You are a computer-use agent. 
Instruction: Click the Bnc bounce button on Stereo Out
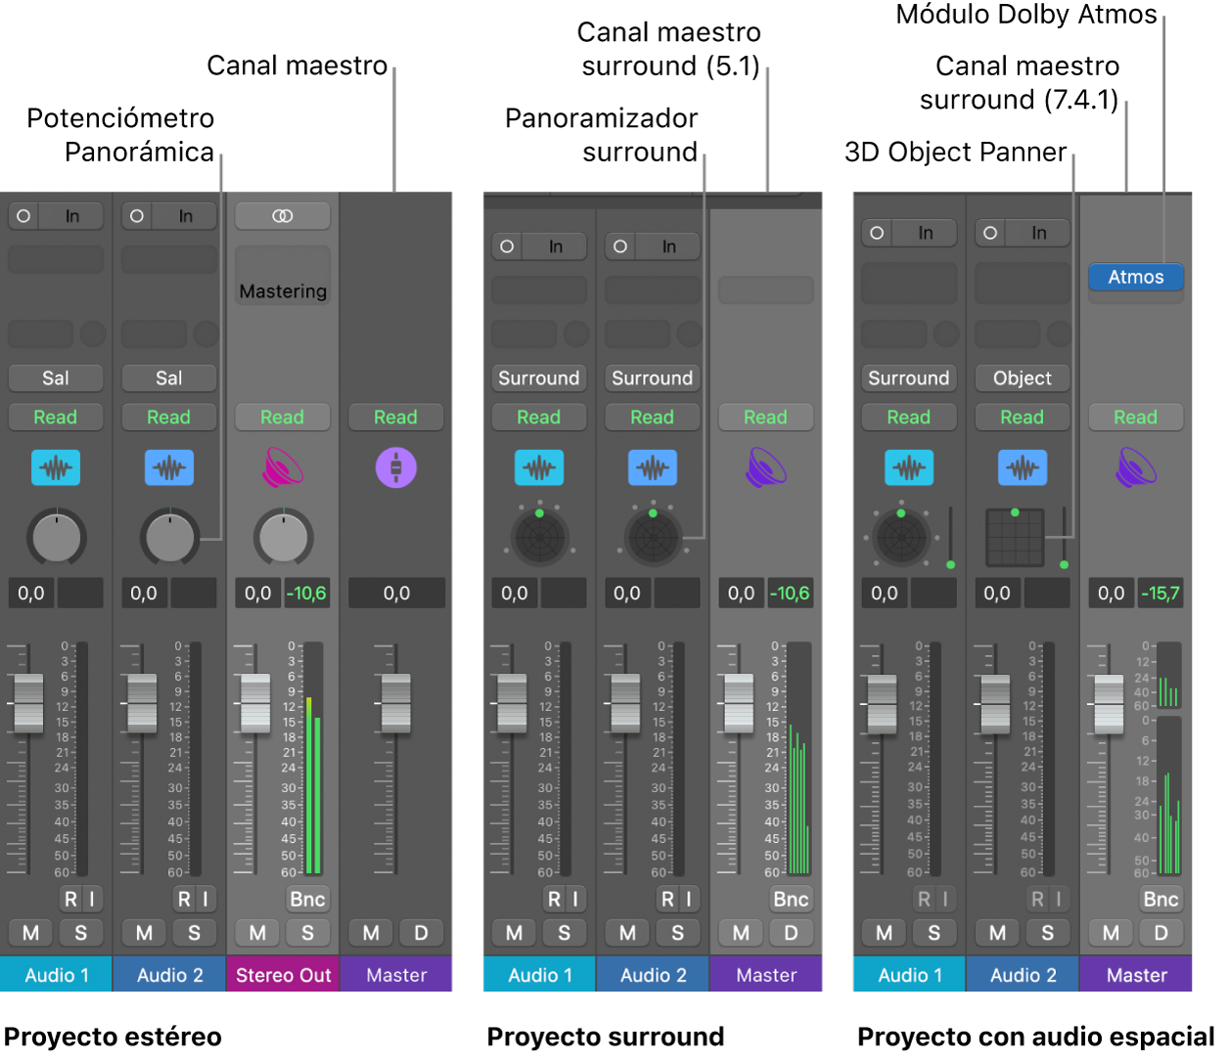click(x=308, y=899)
